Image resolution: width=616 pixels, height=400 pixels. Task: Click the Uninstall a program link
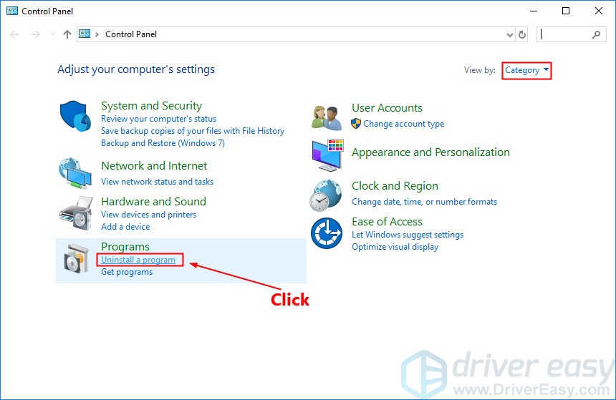(x=138, y=260)
